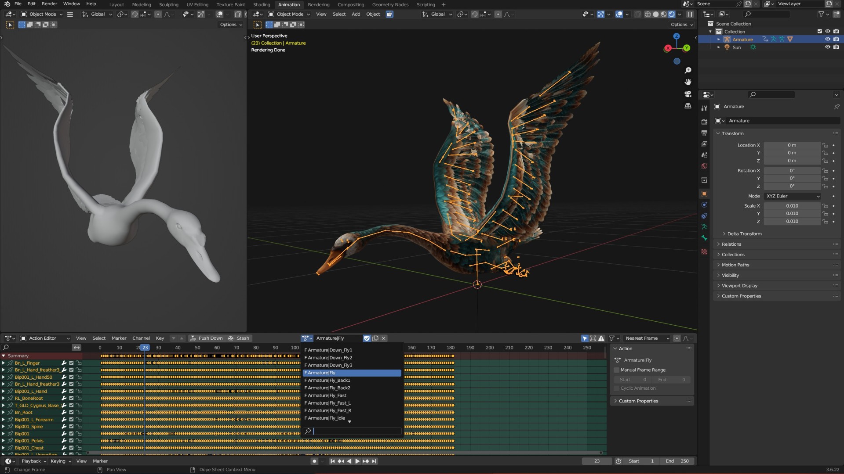Enable Manual Frame Range checkbox
Screen dimensions: 844x474
point(616,370)
